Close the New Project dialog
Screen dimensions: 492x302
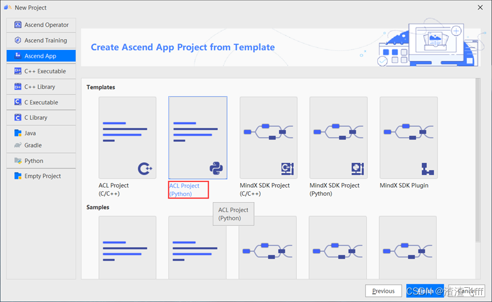coord(480,7)
